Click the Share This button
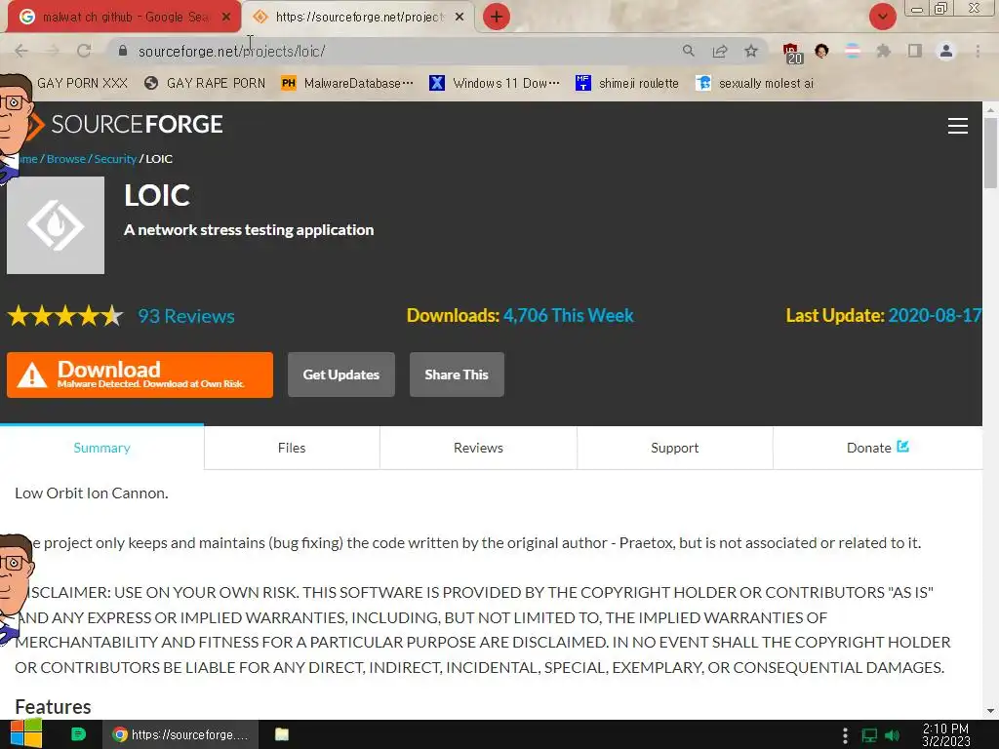The image size is (999, 749). point(457,374)
